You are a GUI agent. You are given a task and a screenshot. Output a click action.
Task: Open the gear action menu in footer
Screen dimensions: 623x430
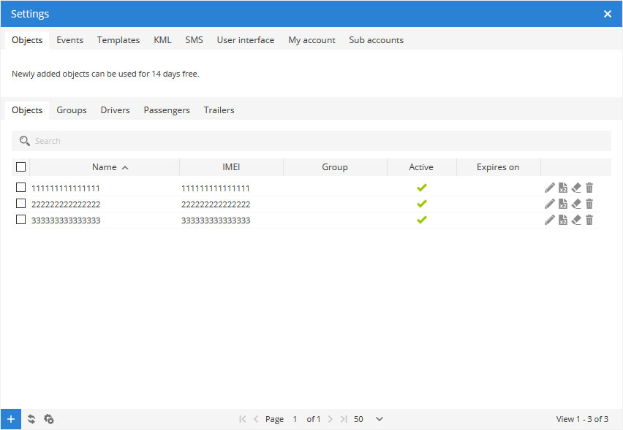pyautogui.click(x=49, y=419)
